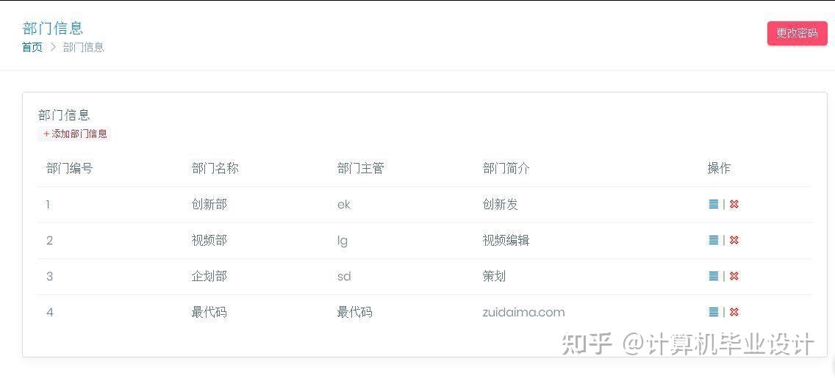Click the 视频编辑 description cell
Viewport: 835px width, 378px height.
tap(506, 240)
